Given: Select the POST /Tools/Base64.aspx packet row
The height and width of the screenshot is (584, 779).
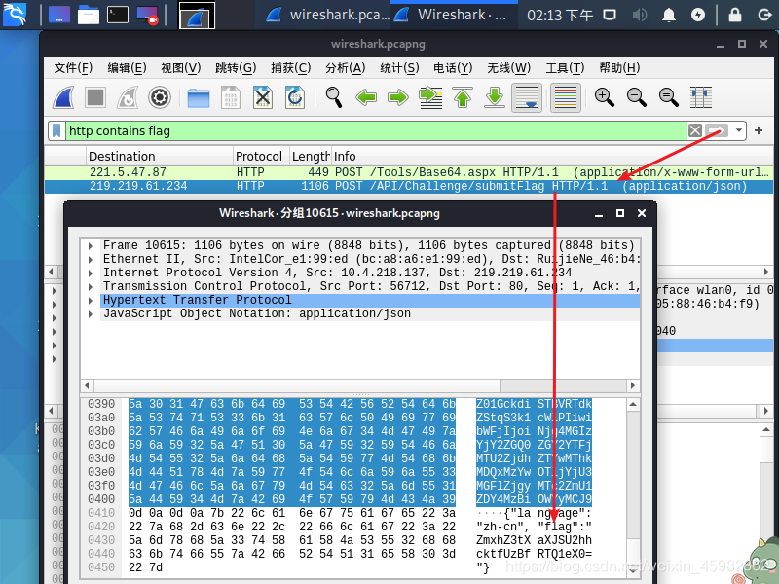Looking at the screenshot, I should pos(408,172).
